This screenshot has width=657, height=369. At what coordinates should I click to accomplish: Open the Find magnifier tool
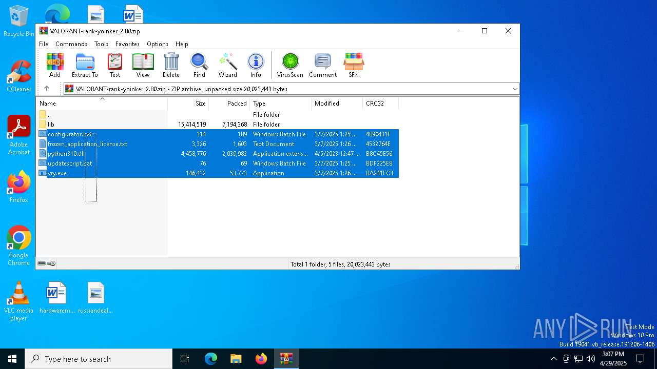click(x=199, y=65)
